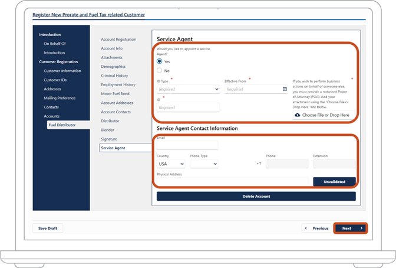Click the ID input field
This screenshot has height=268, width=396.
pyautogui.click(x=188, y=107)
